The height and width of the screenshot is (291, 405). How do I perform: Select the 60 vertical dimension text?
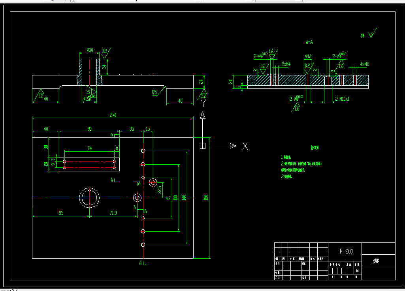tap(168, 197)
